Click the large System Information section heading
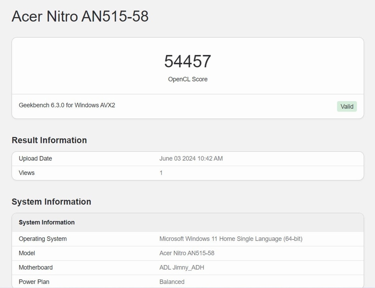375x288 pixels. [51, 202]
